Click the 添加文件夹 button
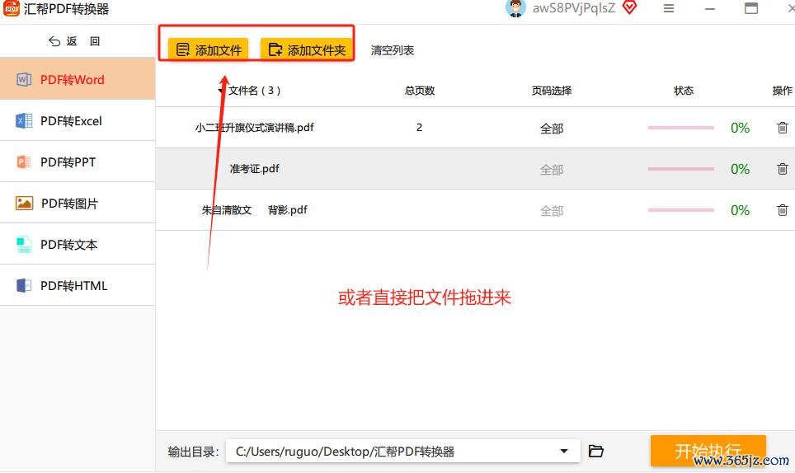 (x=306, y=49)
